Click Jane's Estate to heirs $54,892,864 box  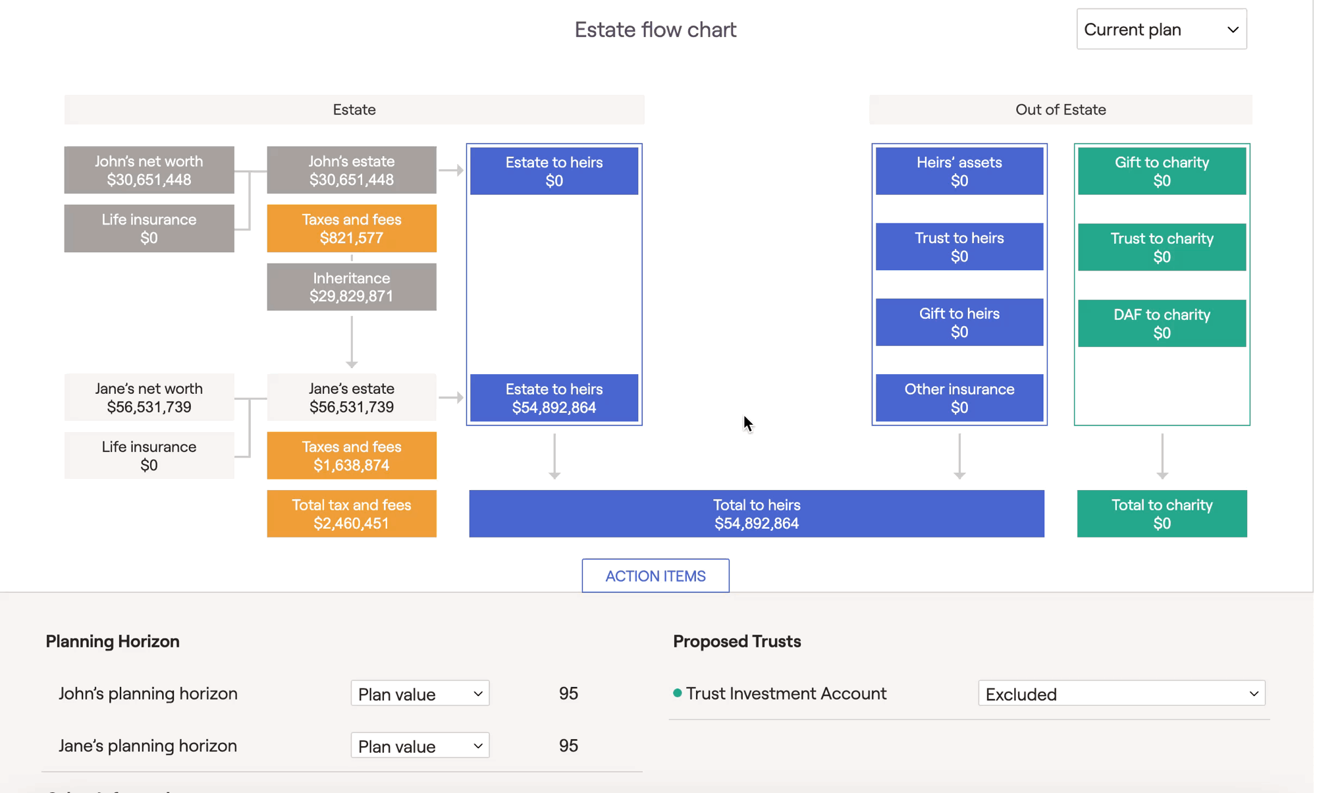point(554,398)
